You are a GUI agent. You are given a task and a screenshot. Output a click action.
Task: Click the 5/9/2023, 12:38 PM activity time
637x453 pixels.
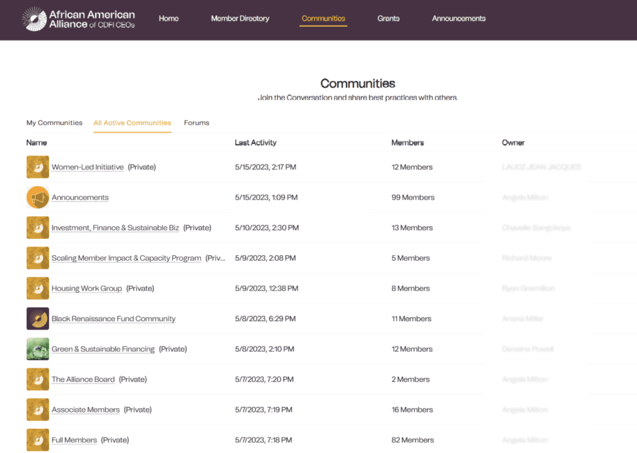266,289
